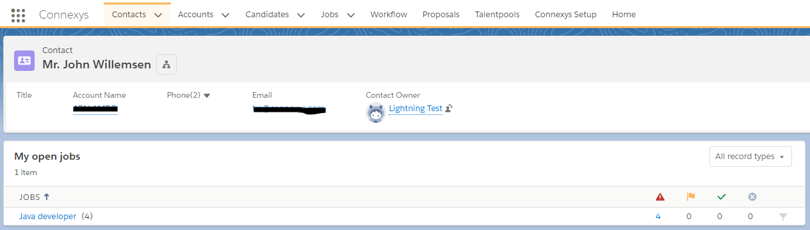Open the Java developer job link
This screenshot has width=810, height=230.
click(x=47, y=217)
